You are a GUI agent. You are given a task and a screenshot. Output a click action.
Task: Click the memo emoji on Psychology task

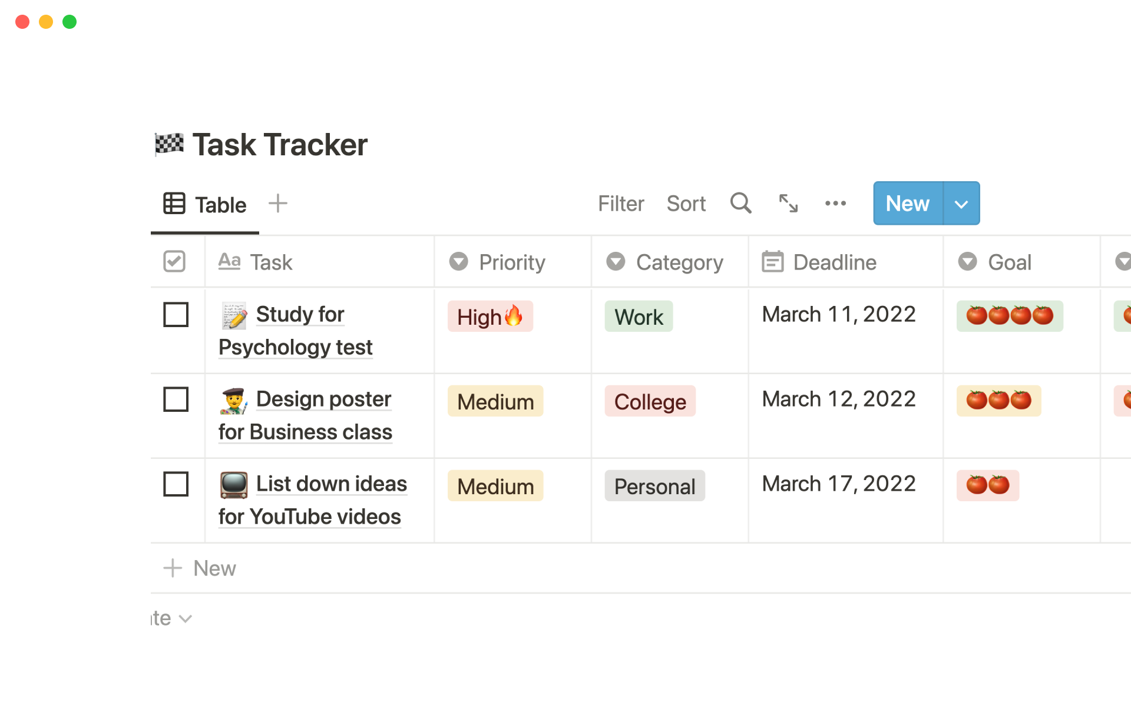pyautogui.click(x=234, y=316)
